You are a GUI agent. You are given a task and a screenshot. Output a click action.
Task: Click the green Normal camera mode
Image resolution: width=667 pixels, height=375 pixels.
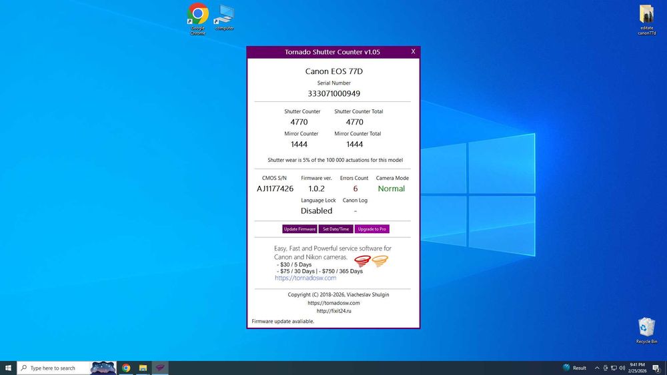pos(392,188)
